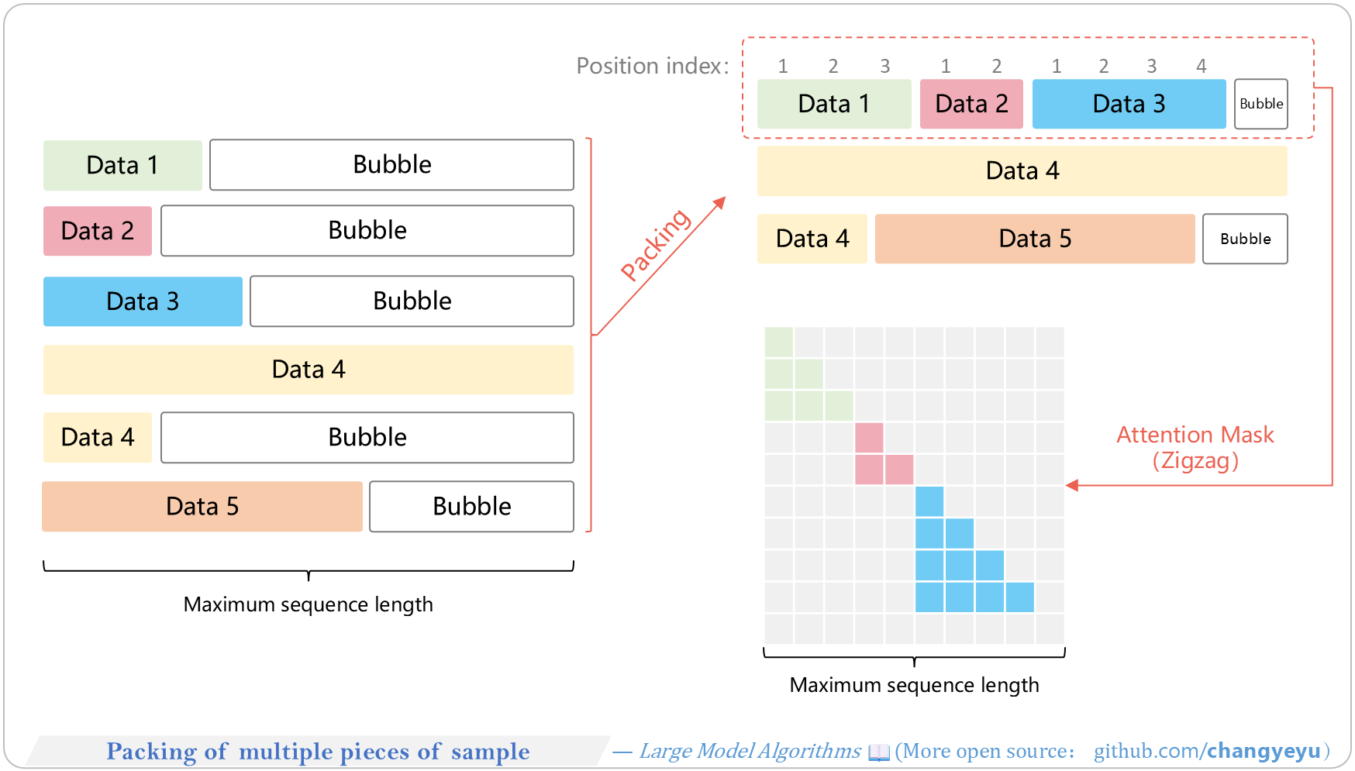Click the small Bubble box beside packed Data 3
The height and width of the screenshot is (771, 1355).
(x=1261, y=104)
